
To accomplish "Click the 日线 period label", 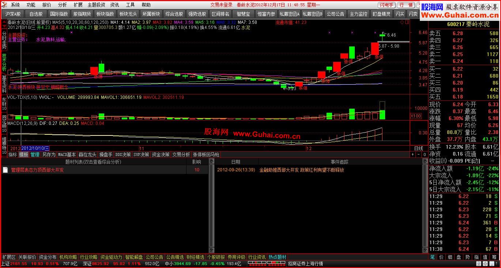I will pyautogui.click(x=419, y=148).
